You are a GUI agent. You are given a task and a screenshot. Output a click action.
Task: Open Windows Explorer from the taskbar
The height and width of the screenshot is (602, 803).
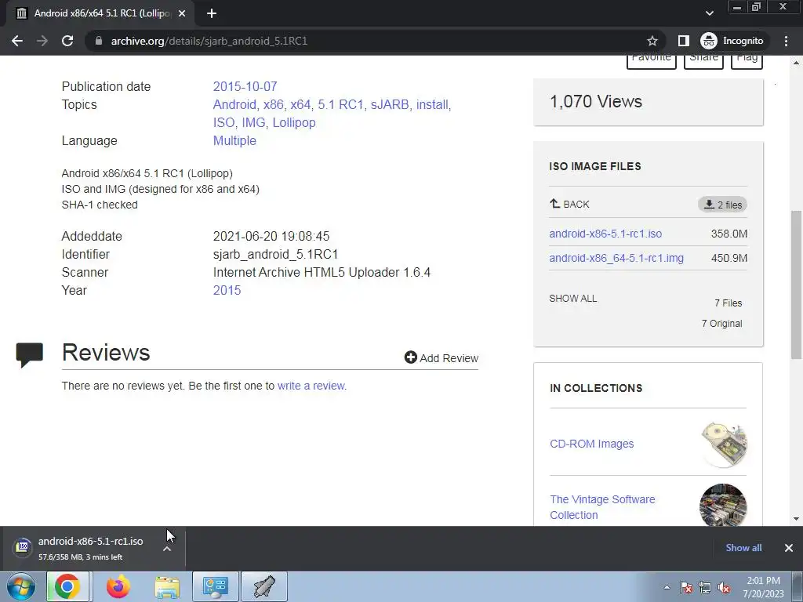pyautogui.click(x=167, y=586)
